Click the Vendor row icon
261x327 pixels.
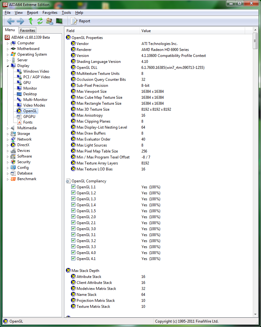click(x=73, y=43)
